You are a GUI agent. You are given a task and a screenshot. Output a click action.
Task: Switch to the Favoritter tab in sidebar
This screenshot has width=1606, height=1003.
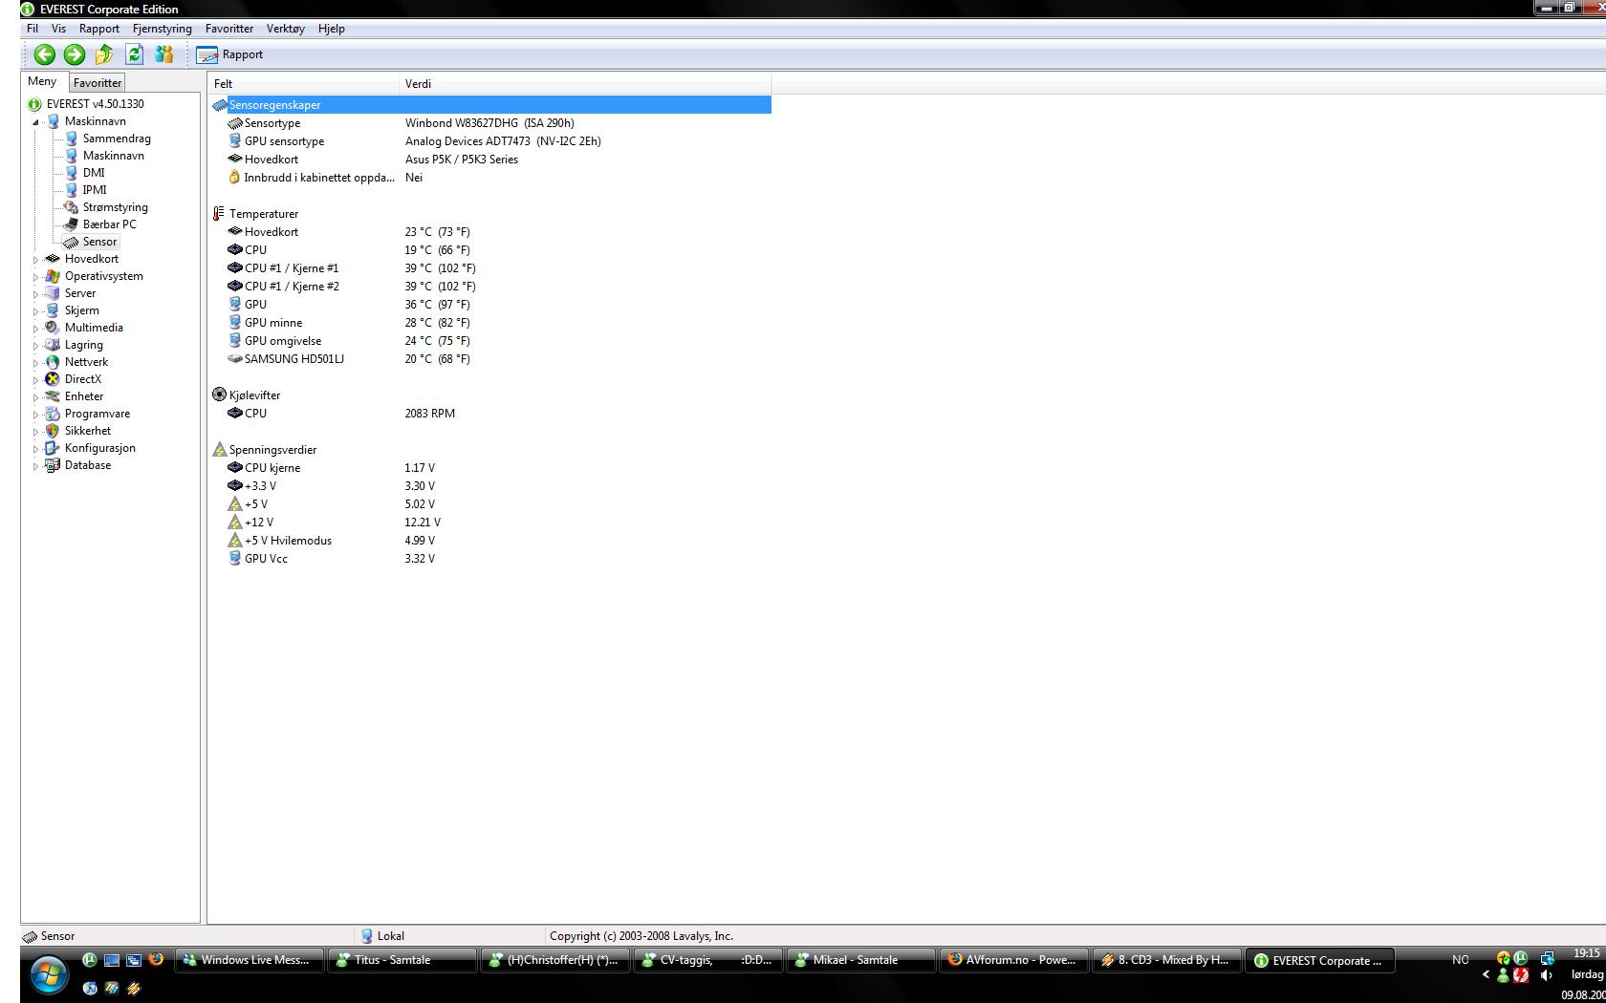[x=98, y=83]
